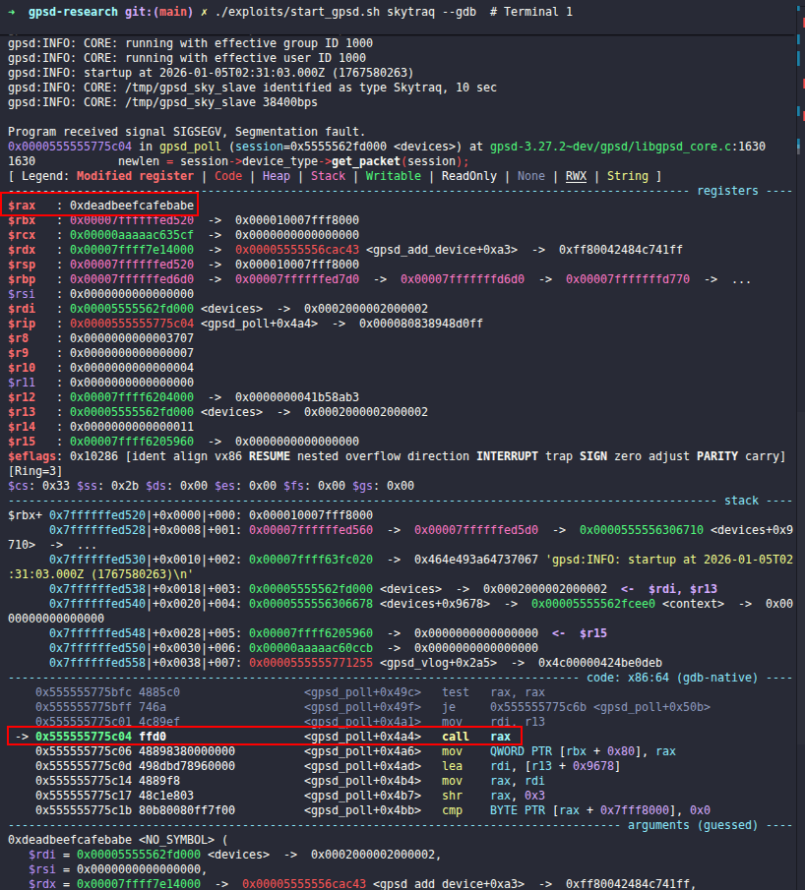
Task: Click the 'Writable' legend entry
Action: click(393, 176)
